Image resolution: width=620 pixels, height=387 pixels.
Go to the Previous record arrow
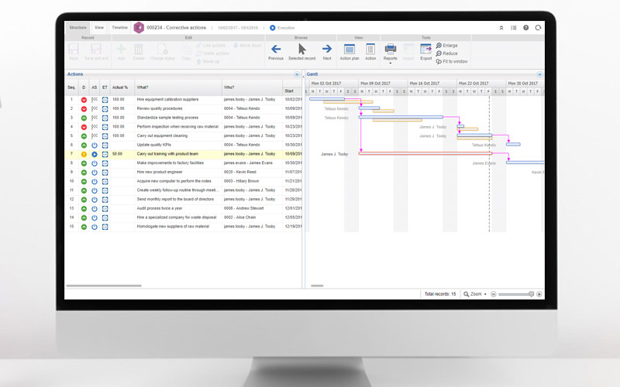coord(276,50)
